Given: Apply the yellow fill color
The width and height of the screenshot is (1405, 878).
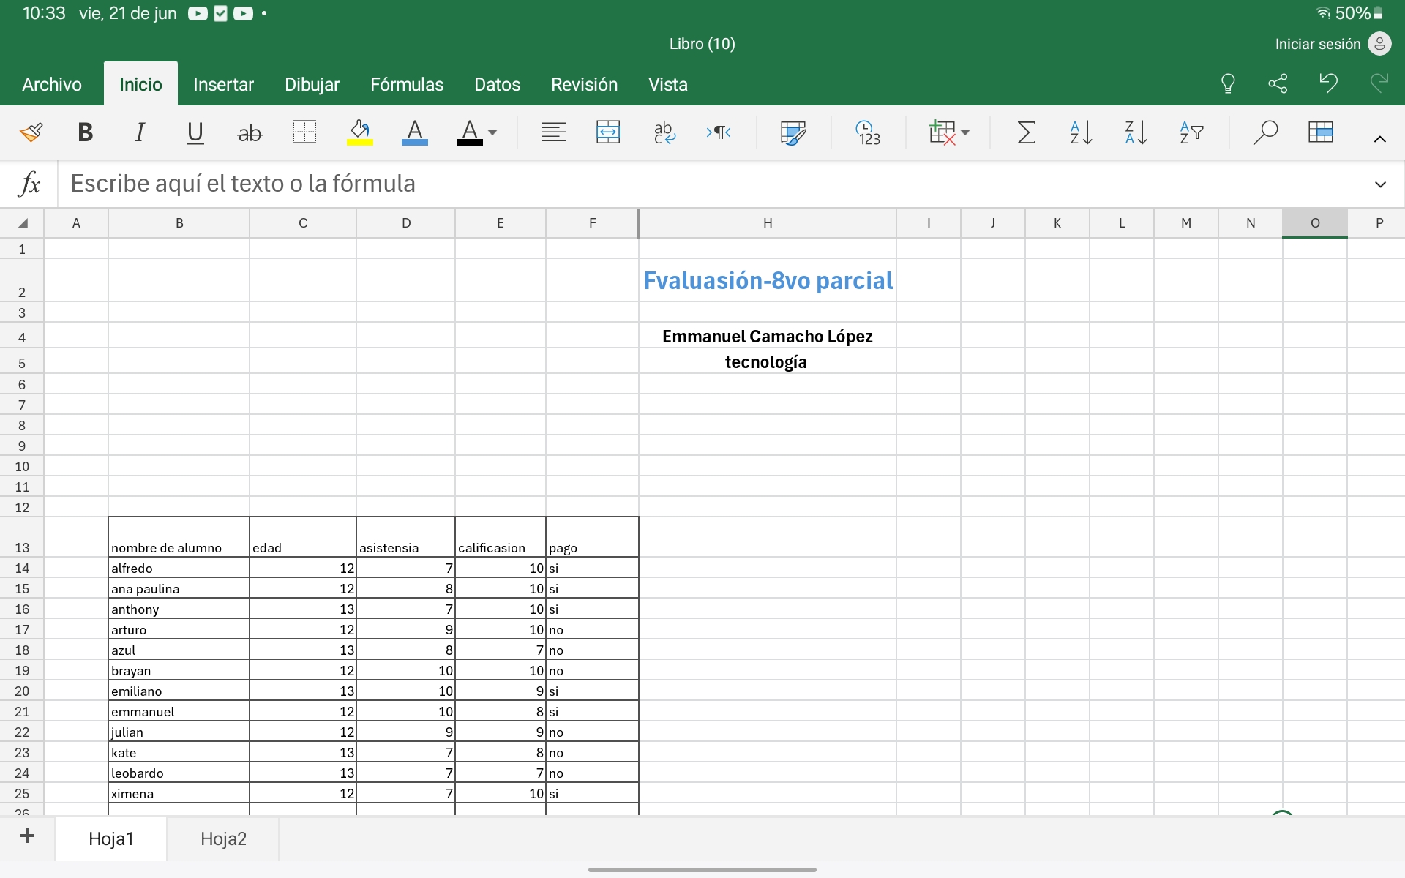Looking at the screenshot, I should (x=359, y=132).
